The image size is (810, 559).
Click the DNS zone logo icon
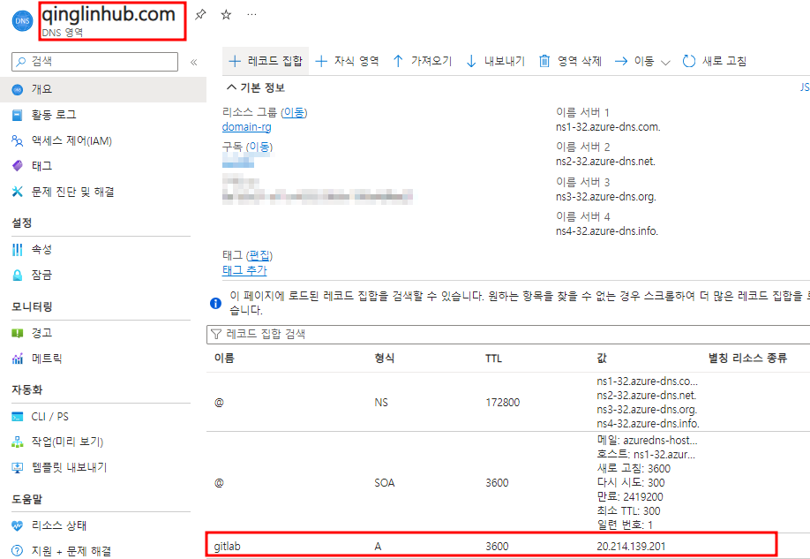[22, 20]
